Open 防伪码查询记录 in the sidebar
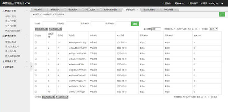Image resolution: width=228 pixels, height=112 pixels. click(13, 56)
